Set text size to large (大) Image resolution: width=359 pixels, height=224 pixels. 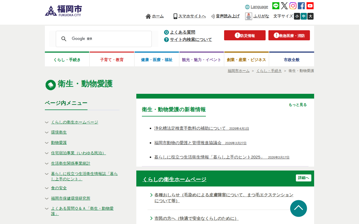(x=310, y=16)
